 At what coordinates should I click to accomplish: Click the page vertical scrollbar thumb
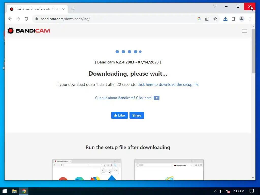(x=253, y=51)
